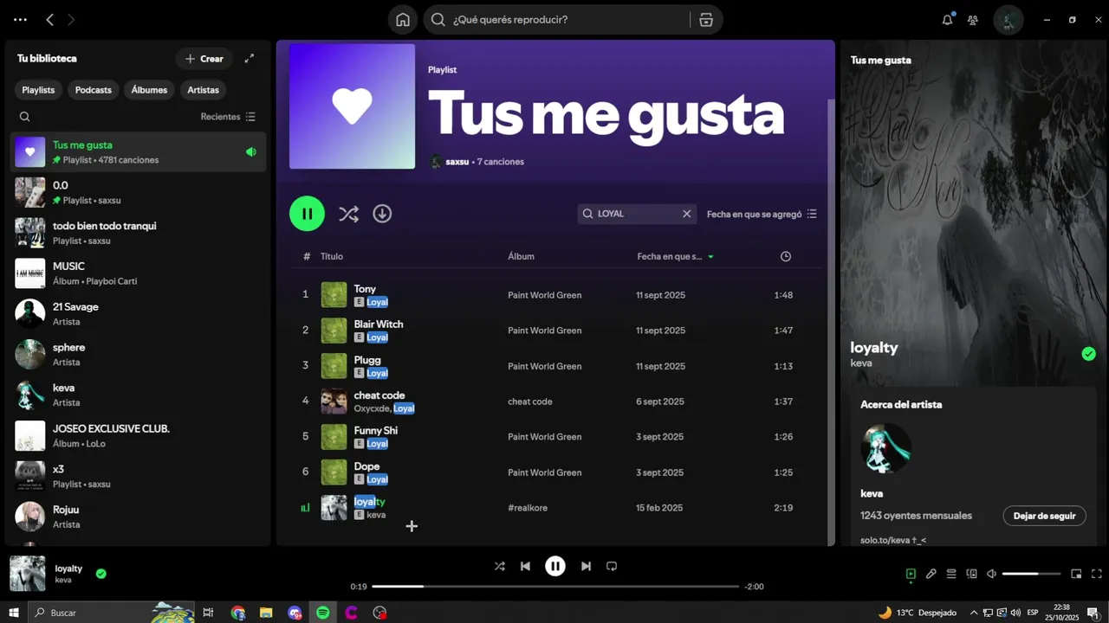Sort by the Álbum column header
The height and width of the screenshot is (623, 1109).
[x=521, y=256]
